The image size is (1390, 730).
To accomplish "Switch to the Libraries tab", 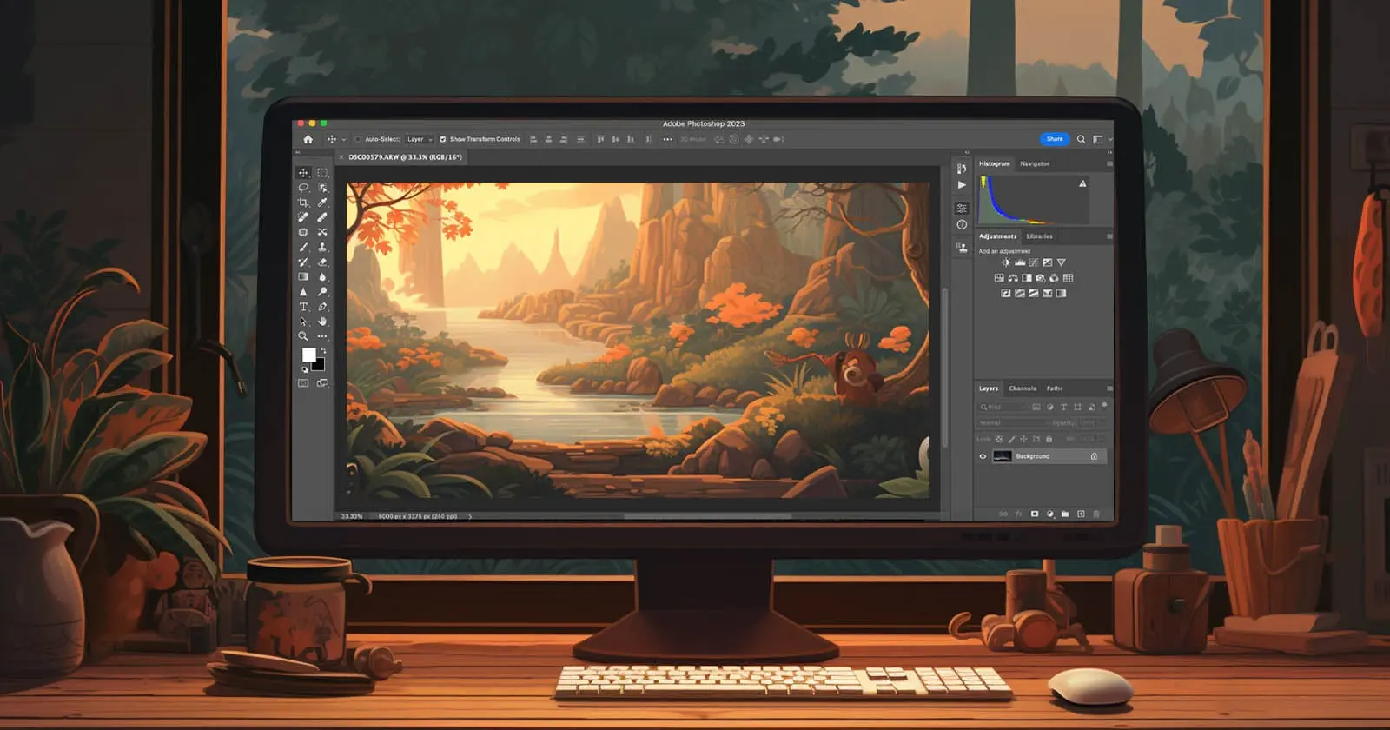I will [x=1039, y=236].
